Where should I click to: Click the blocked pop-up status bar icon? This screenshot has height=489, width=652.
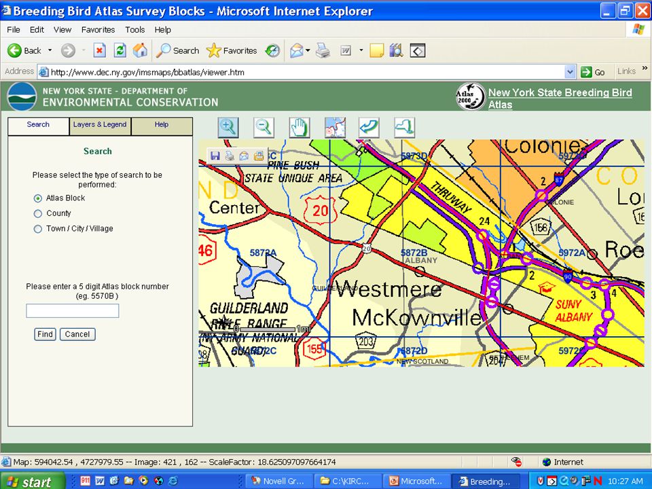point(516,462)
